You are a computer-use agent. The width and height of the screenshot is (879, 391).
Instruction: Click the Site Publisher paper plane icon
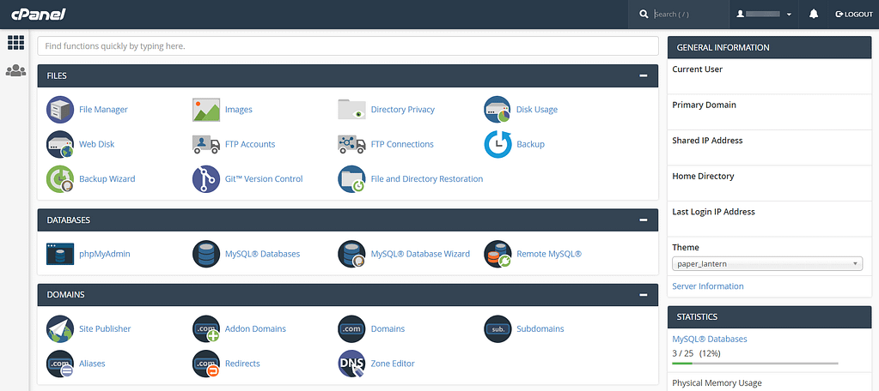pyautogui.click(x=59, y=328)
